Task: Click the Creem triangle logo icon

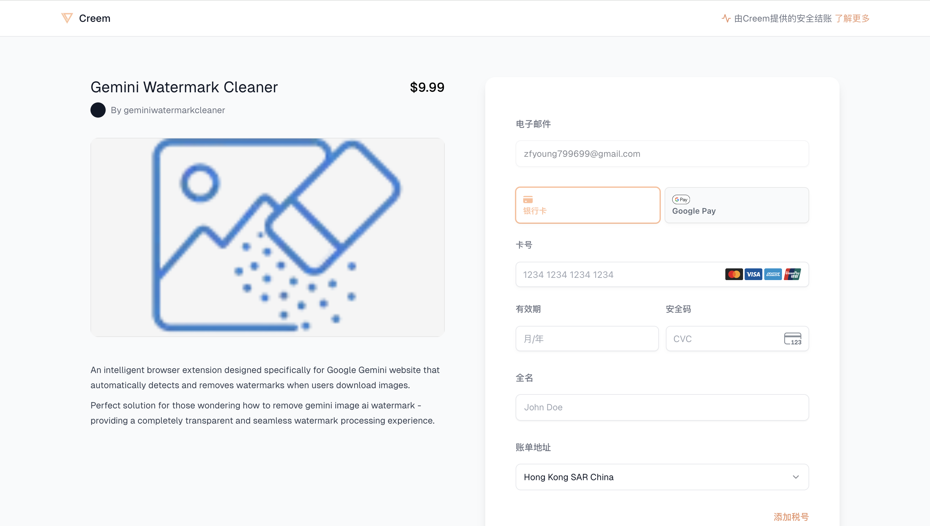Action: [67, 18]
